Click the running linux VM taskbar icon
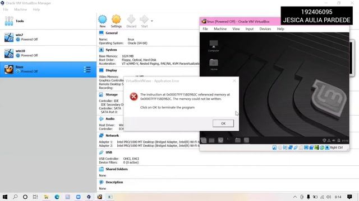Viewport: 359px width, 201px height. 100,197
